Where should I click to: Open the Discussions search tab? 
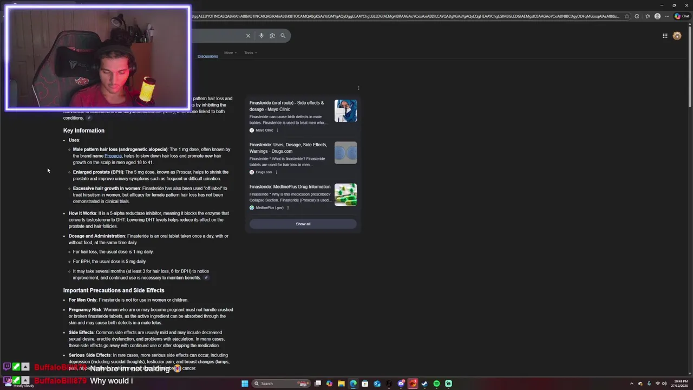click(x=207, y=56)
